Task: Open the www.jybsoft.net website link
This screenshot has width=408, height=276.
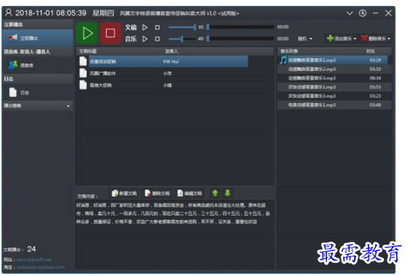Action: tap(34, 260)
